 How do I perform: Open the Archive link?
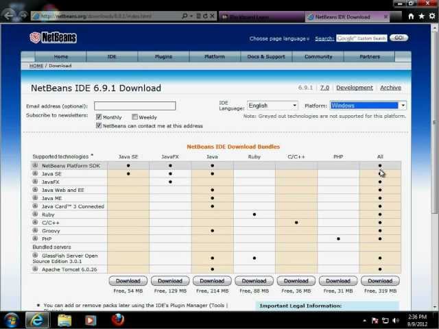point(390,88)
